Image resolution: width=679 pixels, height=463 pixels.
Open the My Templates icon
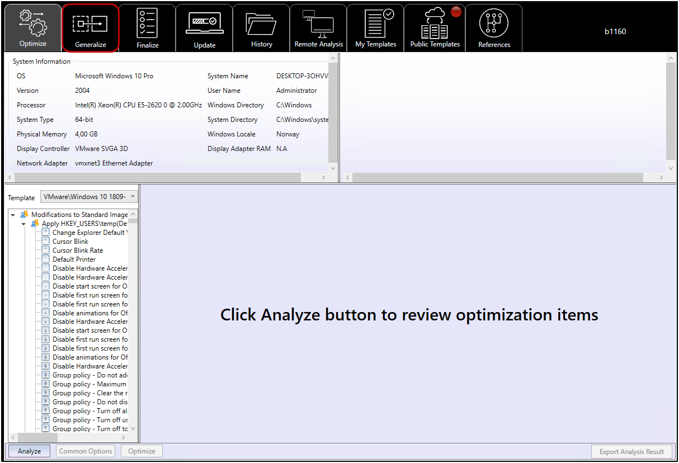pyautogui.click(x=375, y=23)
